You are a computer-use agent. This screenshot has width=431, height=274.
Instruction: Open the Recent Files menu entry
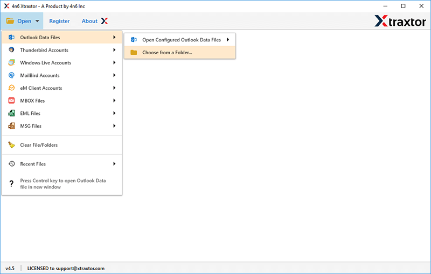click(62, 164)
